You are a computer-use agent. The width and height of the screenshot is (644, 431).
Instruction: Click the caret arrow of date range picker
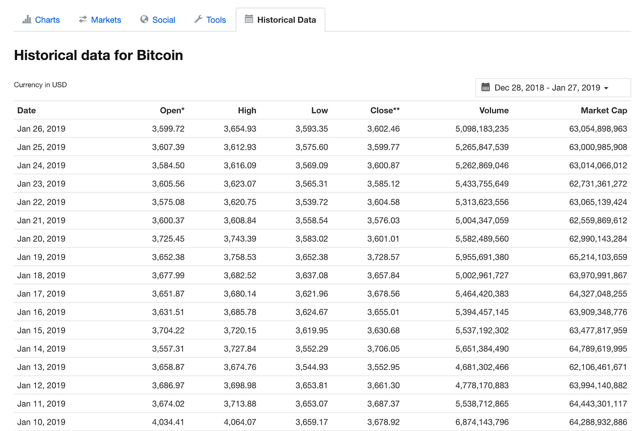(606, 88)
